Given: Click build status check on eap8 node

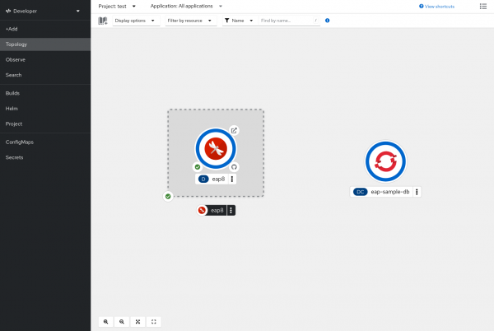Looking at the screenshot, I should coord(198,166).
